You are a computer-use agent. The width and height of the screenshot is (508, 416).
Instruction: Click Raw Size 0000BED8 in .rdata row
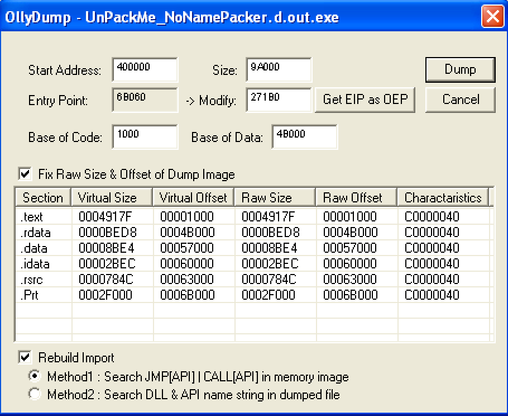click(x=271, y=232)
